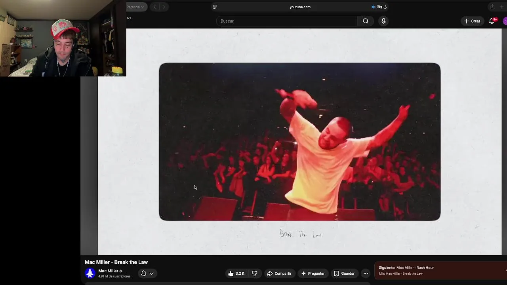
Task: Dislike the video with thumbs down
Action: 255,274
